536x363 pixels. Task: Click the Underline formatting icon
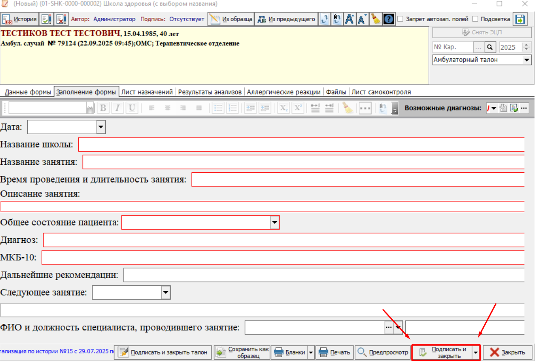point(132,108)
